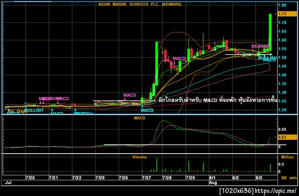The height and width of the screenshot is (196, 299).
Task: Click the 0.5 volume axis label
Action: tap(281, 165)
